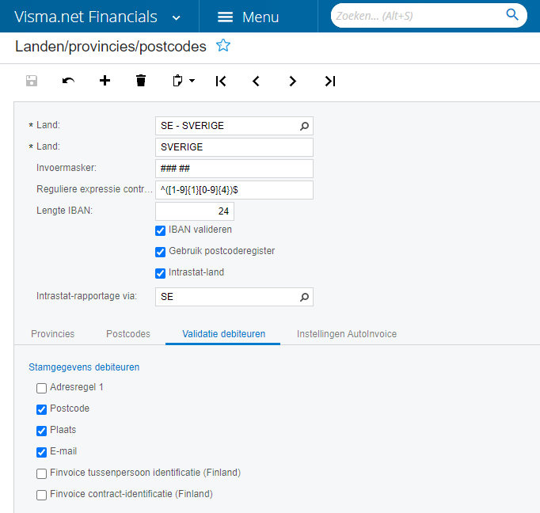Open the main Menu
The height and width of the screenshot is (513, 540).
pyautogui.click(x=248, y=17)
